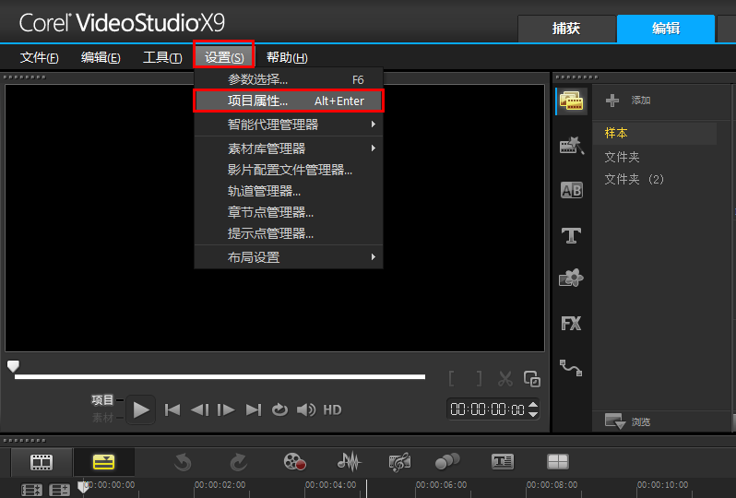Viewport: 736px width, 498px height.
Task: Switch to Storyboard view
Action: point(41,462)
